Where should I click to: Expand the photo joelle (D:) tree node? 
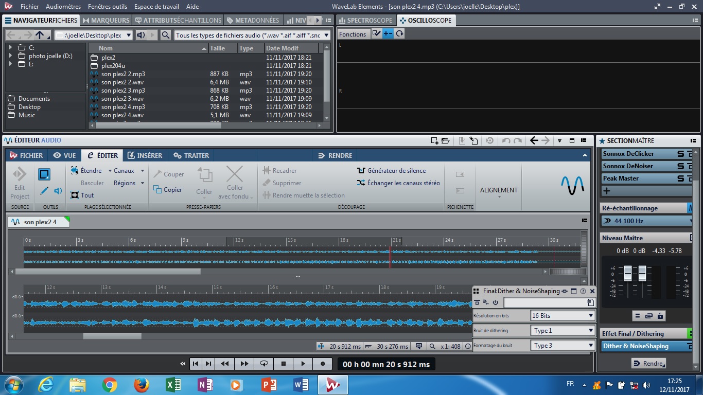click(10, 56)
